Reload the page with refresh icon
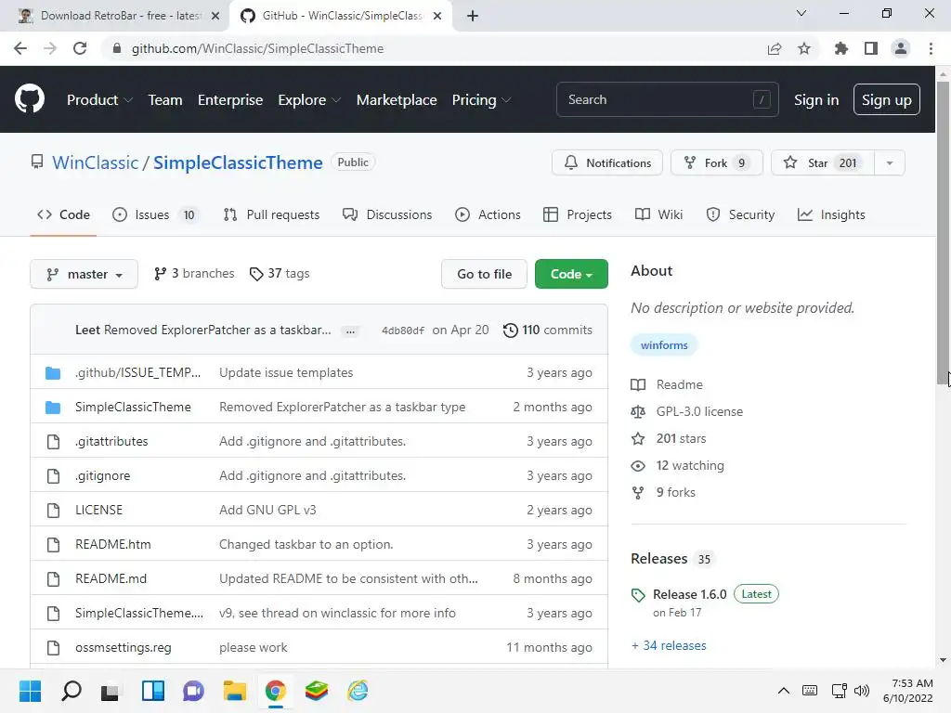 pyautogui.click(x=80, y=48)
